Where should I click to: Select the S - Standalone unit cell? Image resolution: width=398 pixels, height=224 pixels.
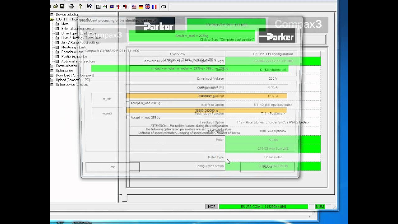pyautogui.click(x=273, y=70)
